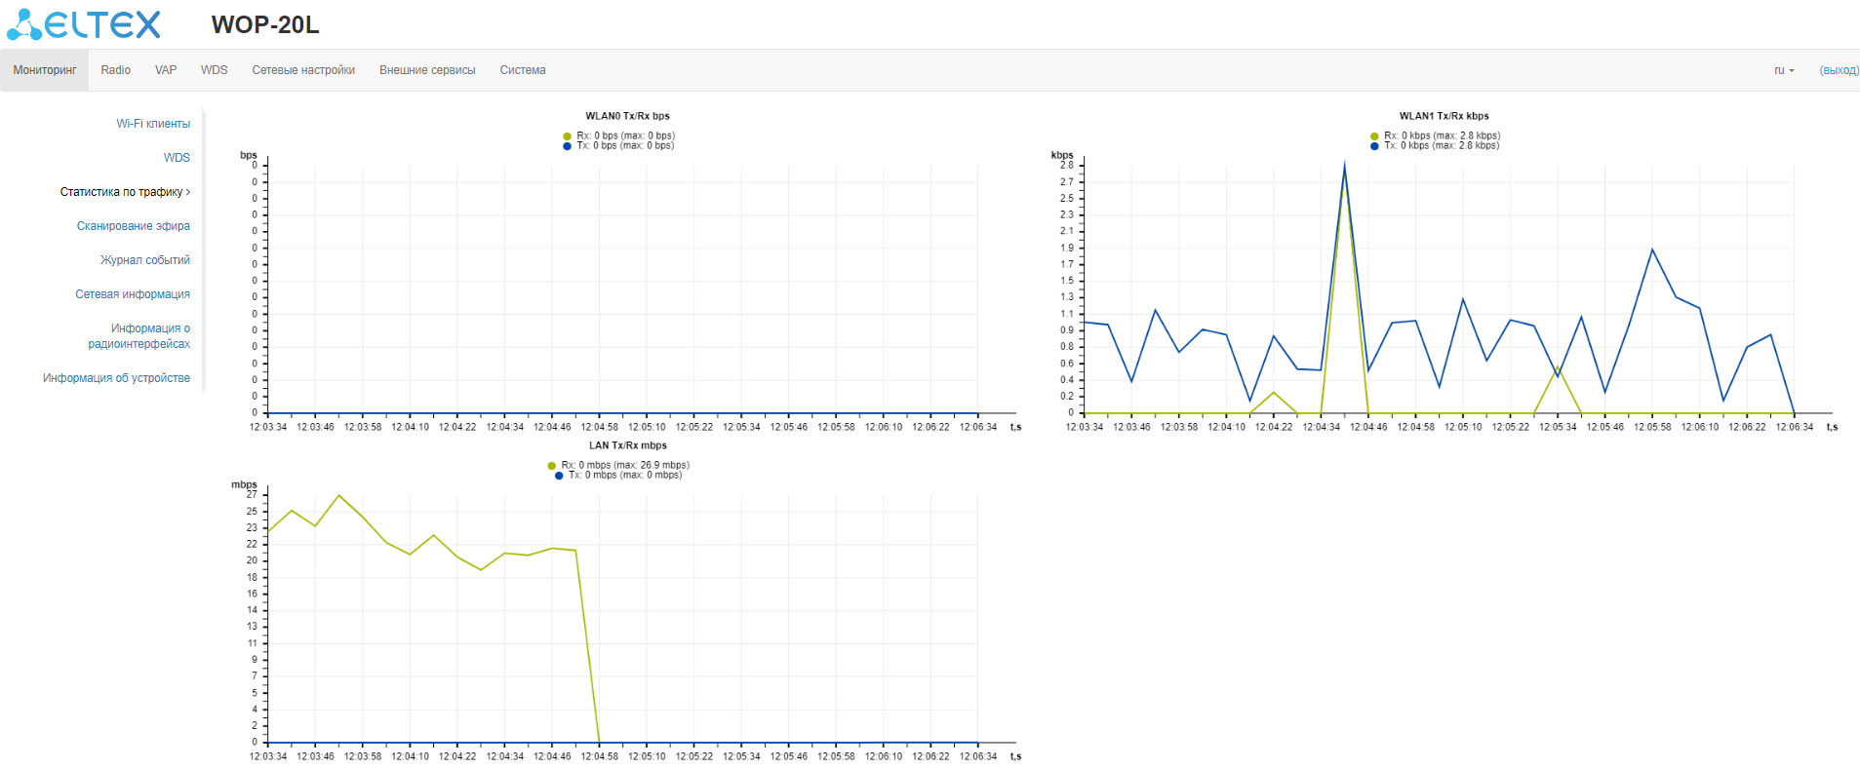Open the ru language dropdown
1860x769 pixels.
pos(1783,70)
